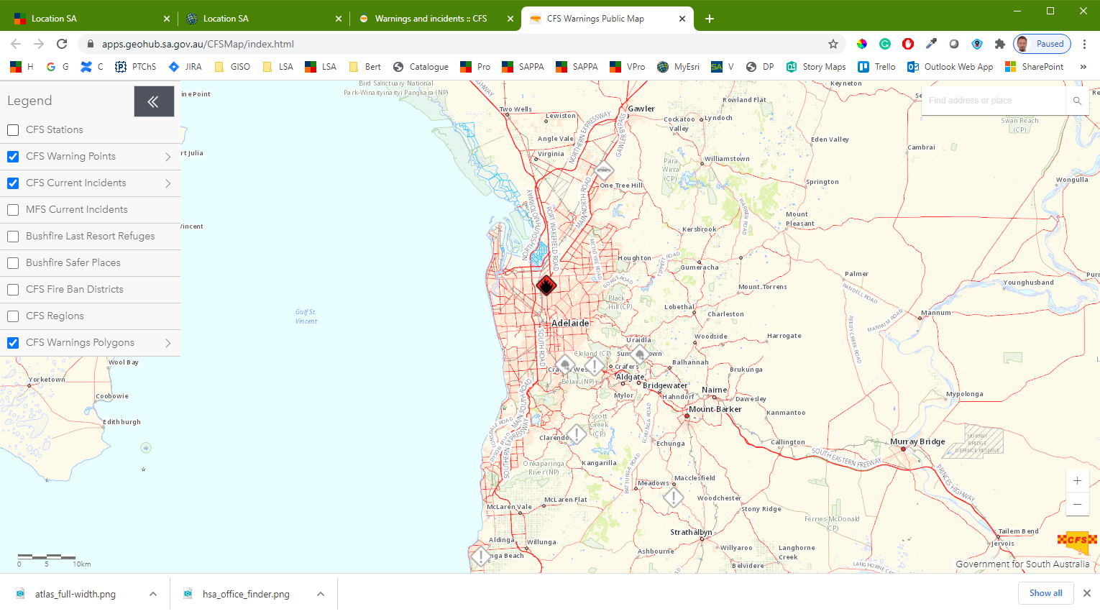
Task: Open the warning diamond icon near One Tree Hill
Action: pyautogui.click(x=602, y=171)
